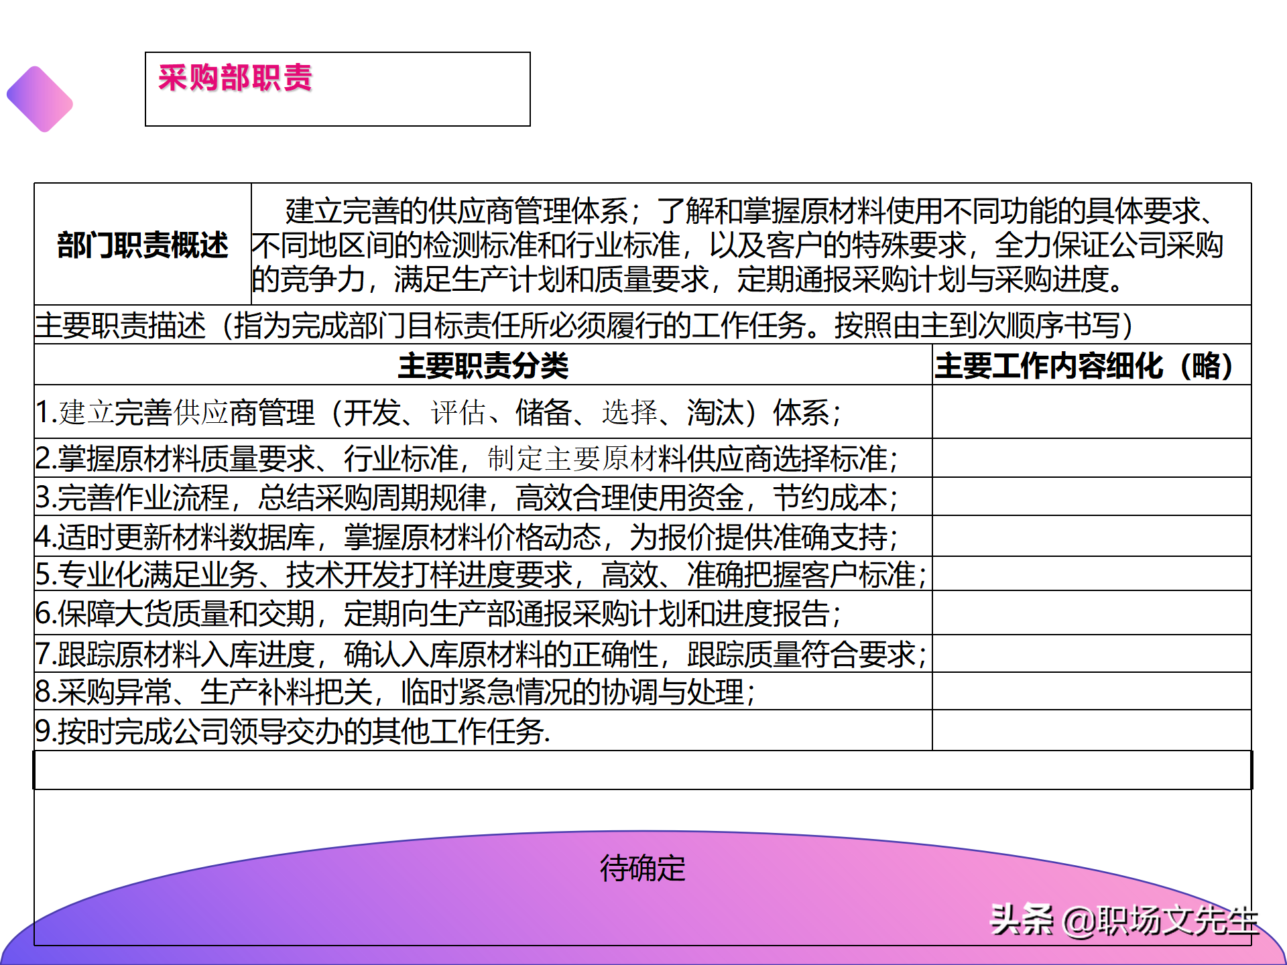Click row 3 about 完善作业流程
This screenshot has width=1287, height=965.
(x=483, y=497)
